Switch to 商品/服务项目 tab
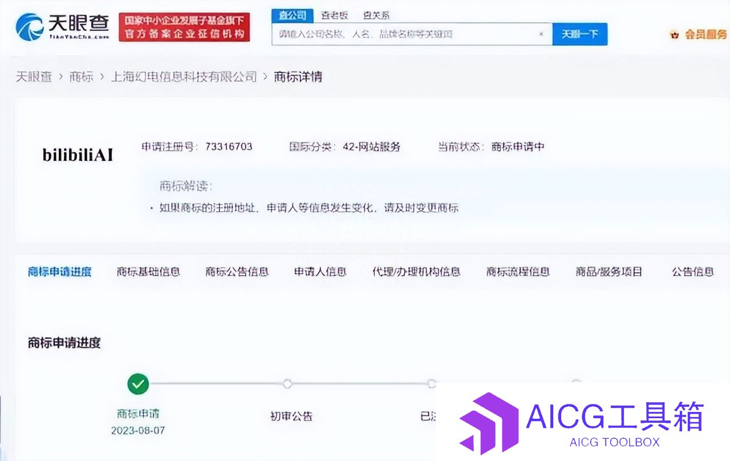 (609, 272)
